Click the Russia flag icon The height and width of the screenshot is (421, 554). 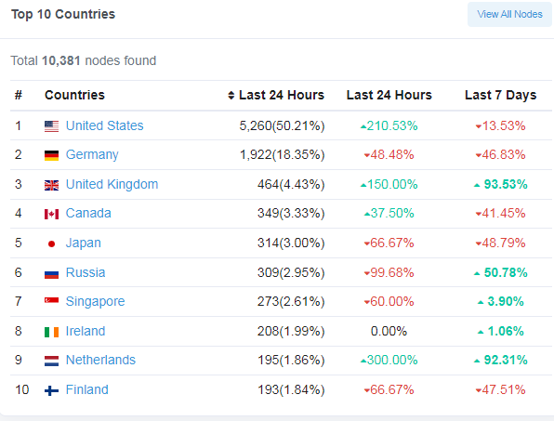coord(51,273)
